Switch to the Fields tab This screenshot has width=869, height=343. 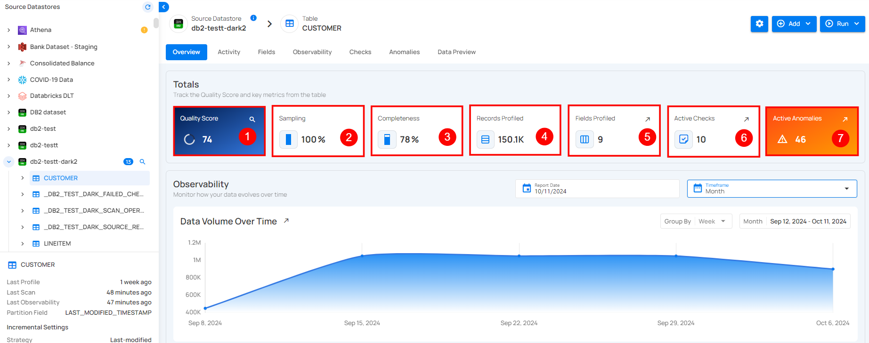pos(267,52)
